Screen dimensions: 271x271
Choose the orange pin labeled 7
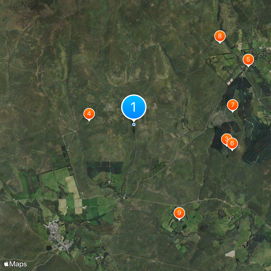click(233, 105)
